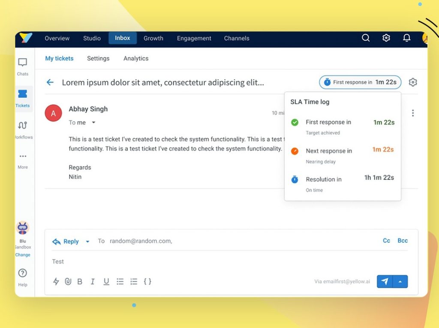Open the Studio menu
The width and height of the screenshot is (439, 328).
(92, 38)
